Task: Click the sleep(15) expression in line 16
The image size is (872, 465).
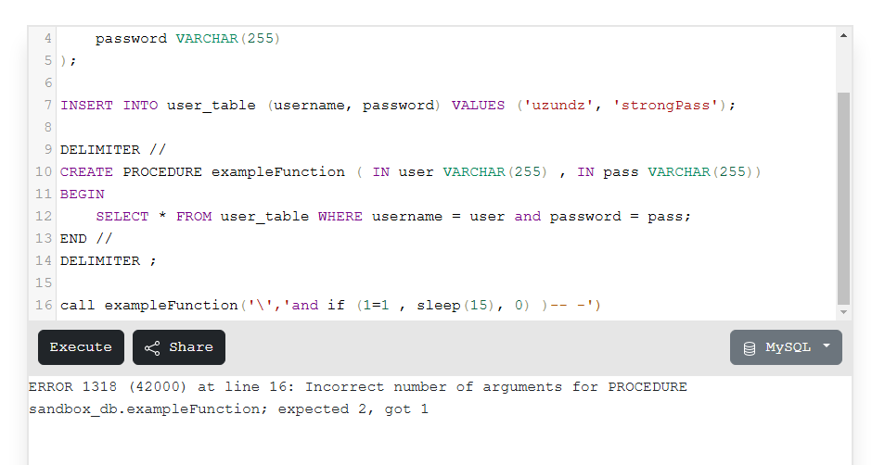Action: point(455,305)
